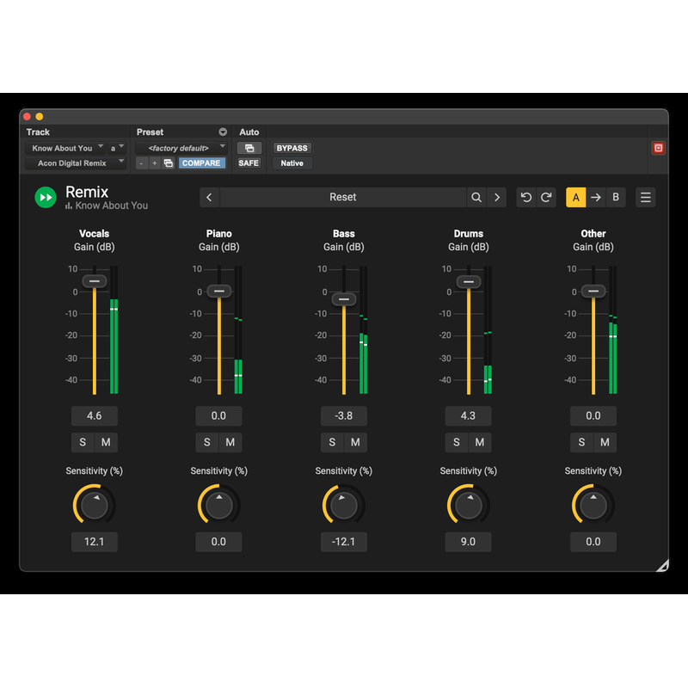The height and width of the screenshot is (688, 688).
Task: Mute the Drums stem
Action: click(x=480, y=442)
